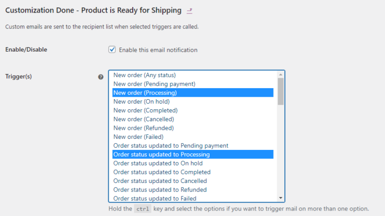Pick Order status updated to Refunded
The image size is (385, 216).
click(x=192, y=190)
